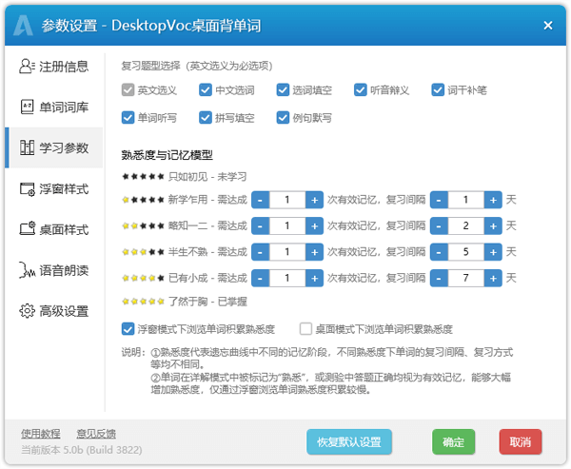Click the 已有小成 interval days field
The image size is (571, 469).
(466, 278)
